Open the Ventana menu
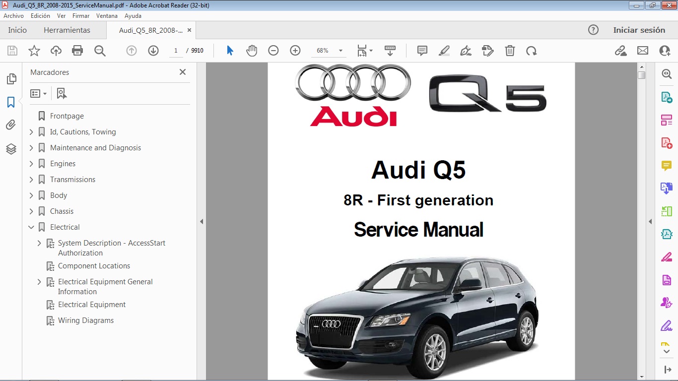The width and height of the screenshot is (678, 381). tap(106, 15)
